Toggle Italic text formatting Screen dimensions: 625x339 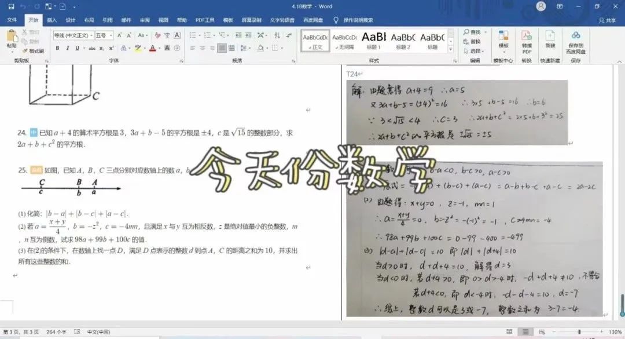coord(68,48)
